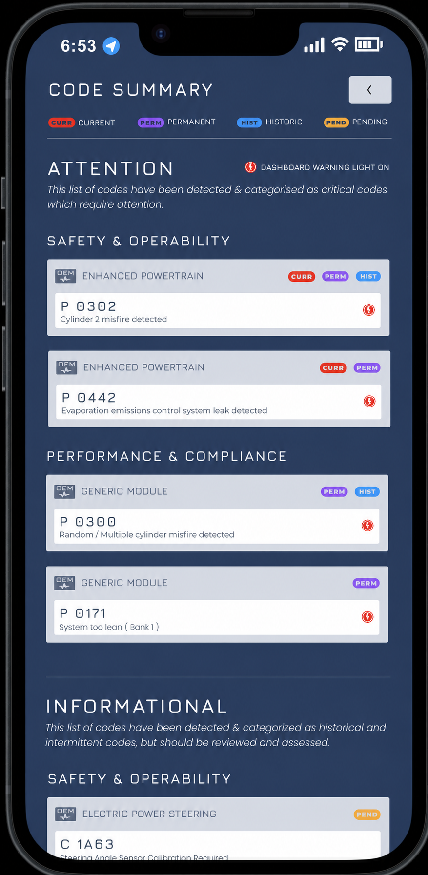Click the warning light icon for P 0442
428x875 pixels.
pos(370,401)
